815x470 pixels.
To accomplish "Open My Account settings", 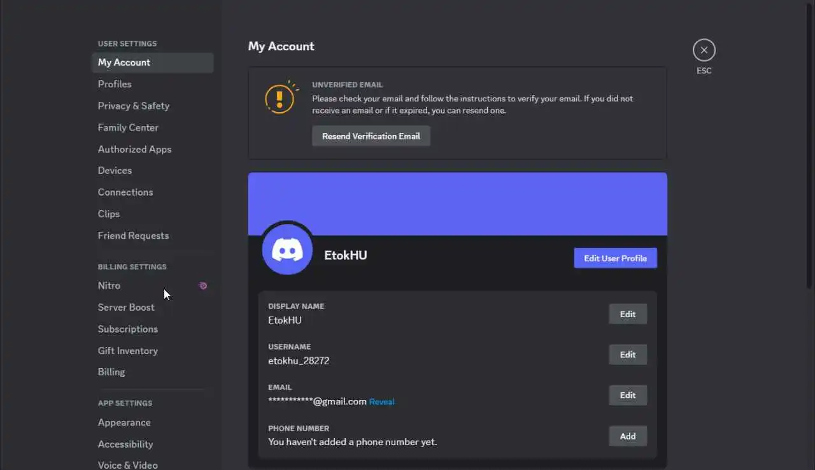I will coord(153,62).
